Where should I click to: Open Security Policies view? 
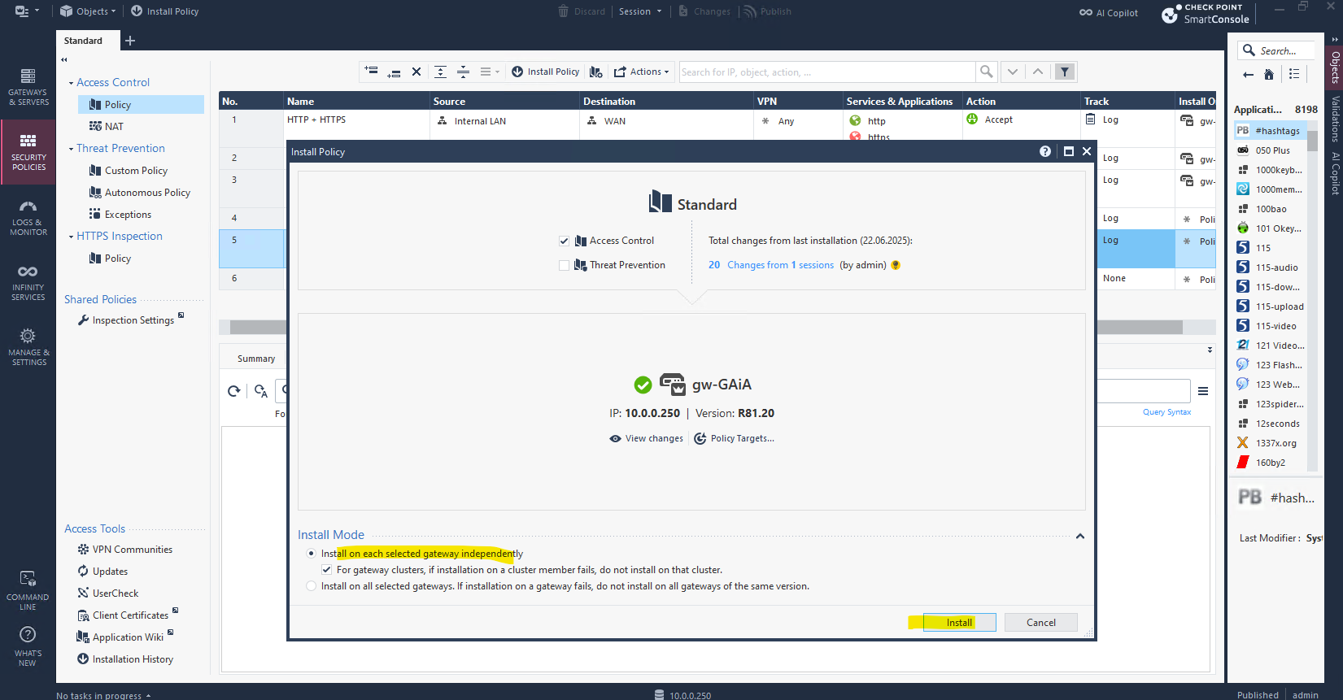[x=28, y=152]
